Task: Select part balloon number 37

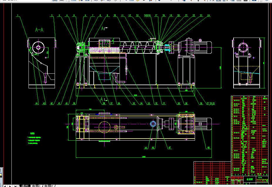Action: coord(111,103)
